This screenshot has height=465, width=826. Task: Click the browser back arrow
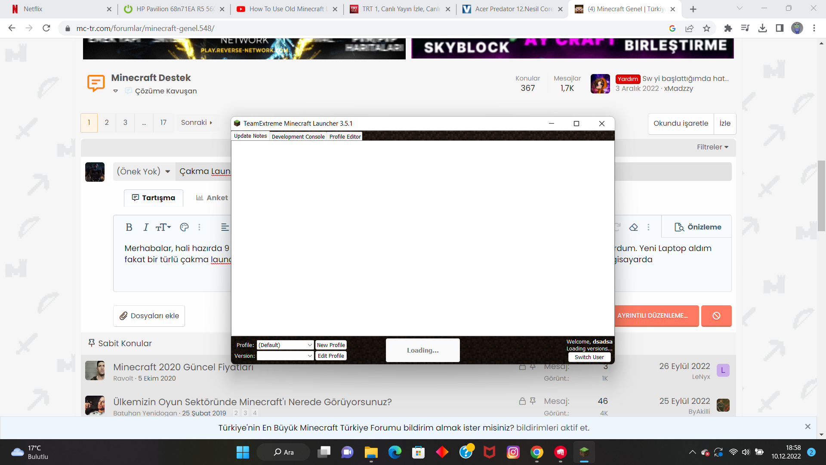point(12,28)
